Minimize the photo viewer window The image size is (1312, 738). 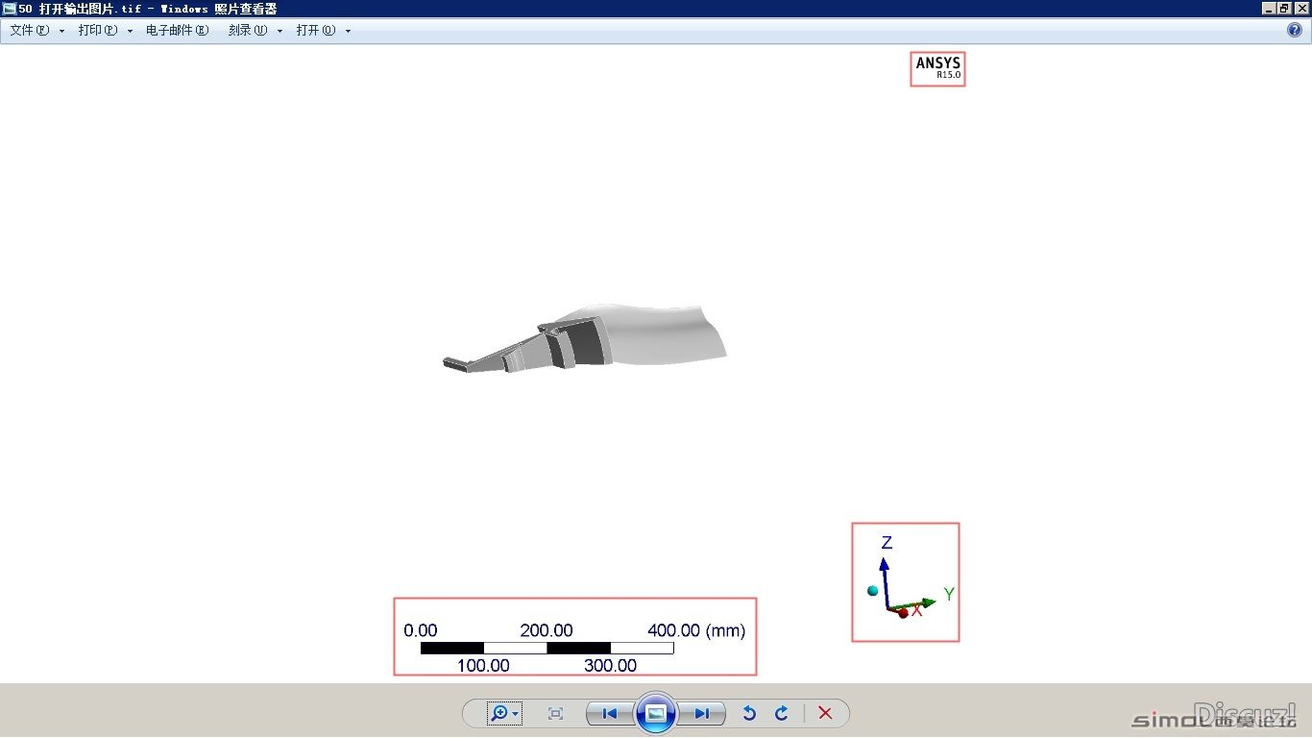coord(1270,9)
